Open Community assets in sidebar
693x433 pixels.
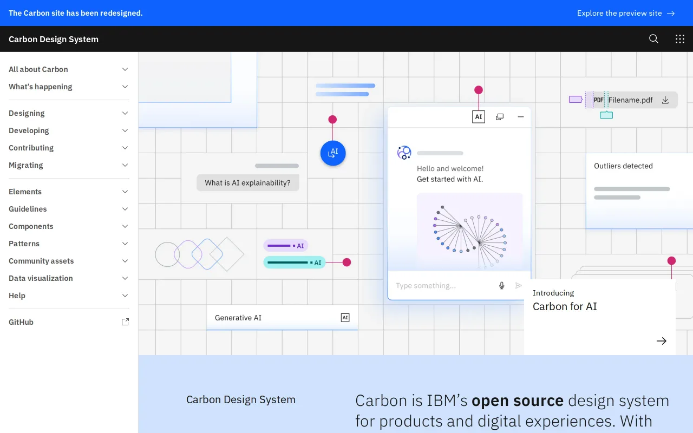pos(69,261)
